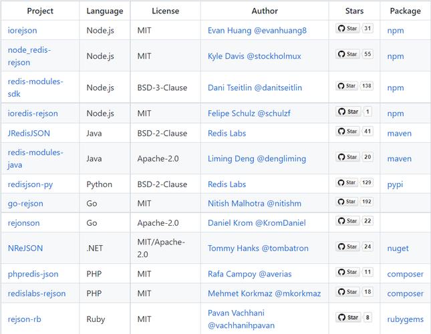Screen dimensions: 431x334
Task: Select the 'Ruby' language cell
Action: (x=96, y=319)
